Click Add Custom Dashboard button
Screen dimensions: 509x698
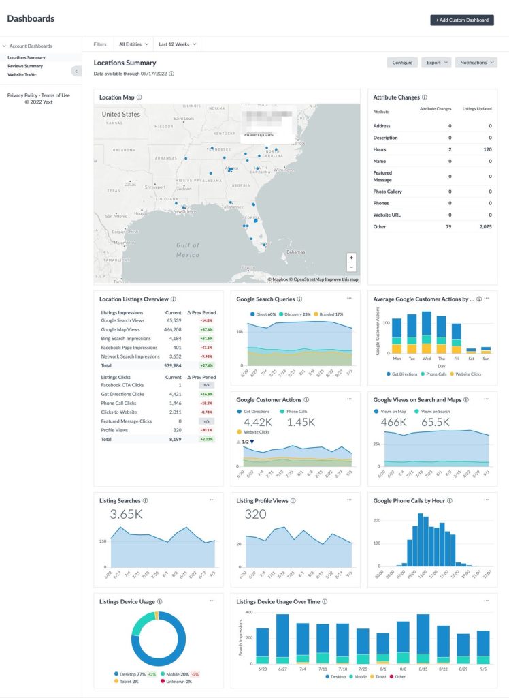(x=462, y=20)
